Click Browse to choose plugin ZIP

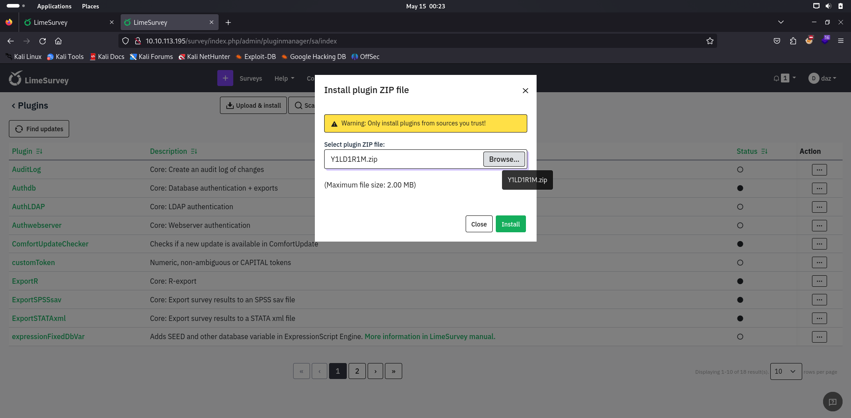pyautogui.click(x=504, y=159)
